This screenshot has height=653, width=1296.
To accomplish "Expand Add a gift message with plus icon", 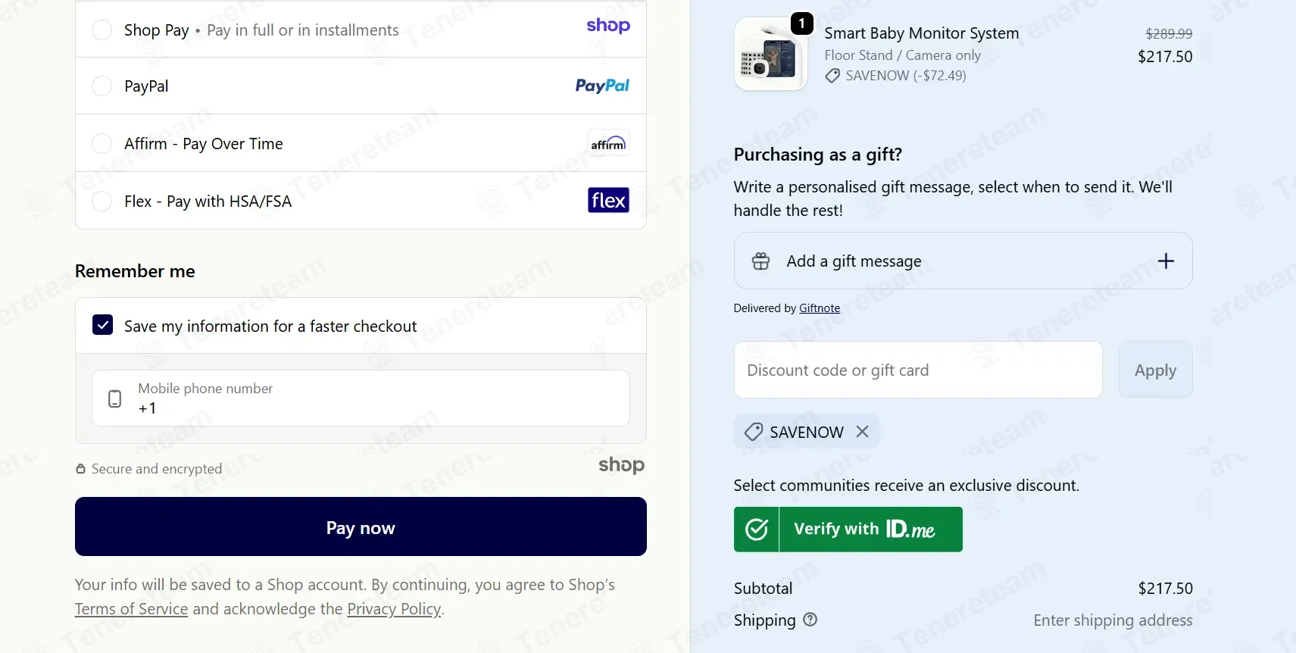I will (1166, 261).
